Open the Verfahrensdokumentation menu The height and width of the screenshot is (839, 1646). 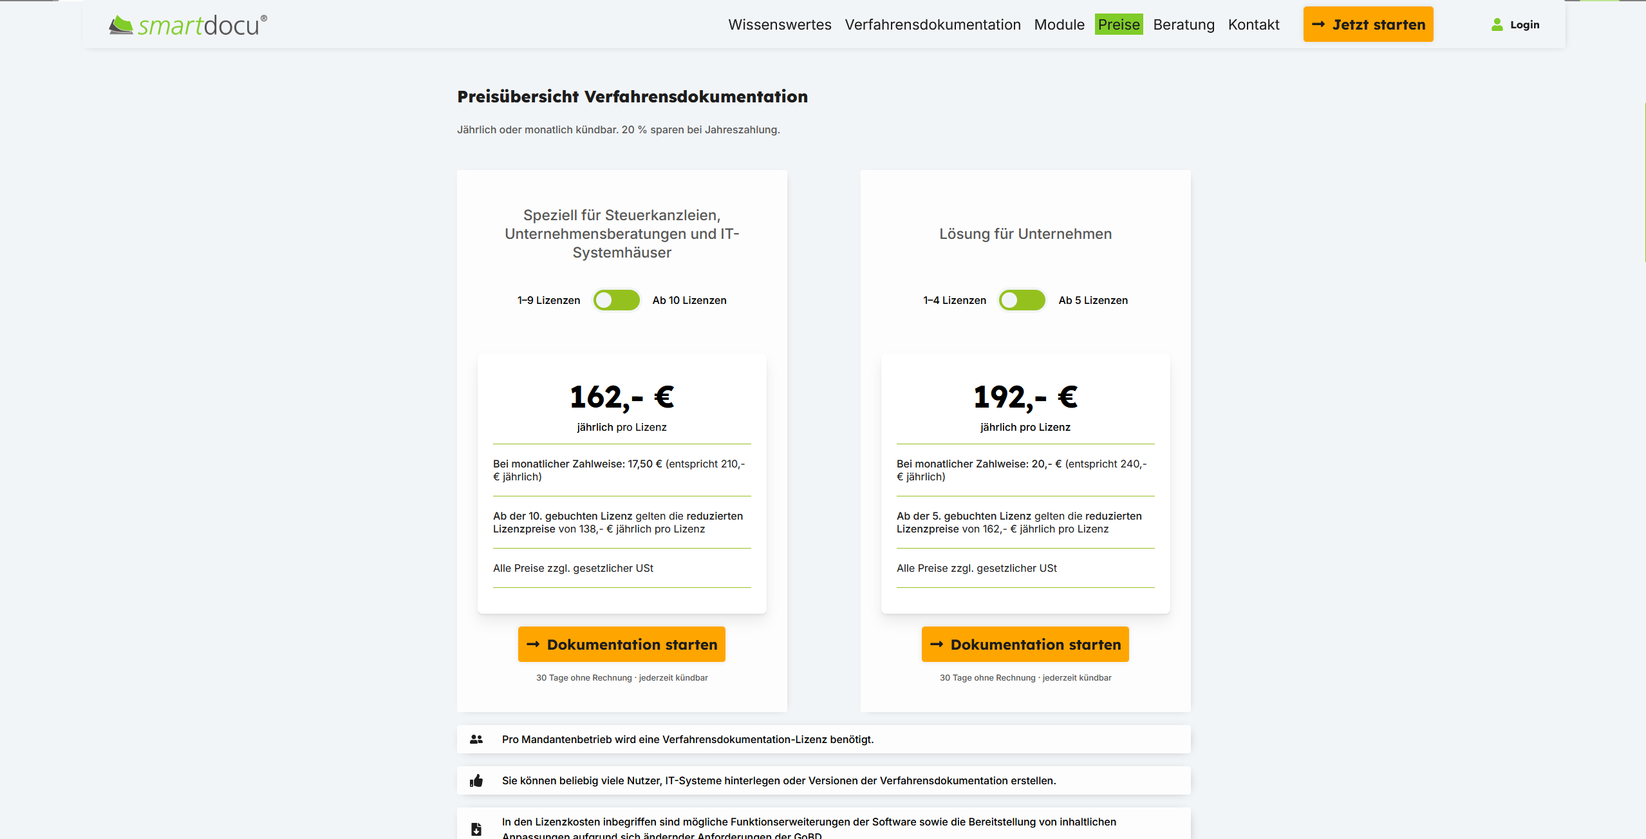coord(932,24)
